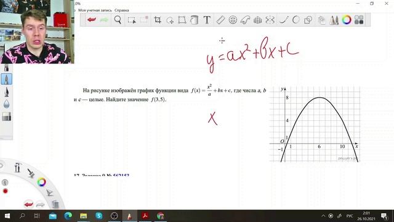Open the brush icon in lagoon
The width and height of the screenshot is (394, 222).
(31, 173)
